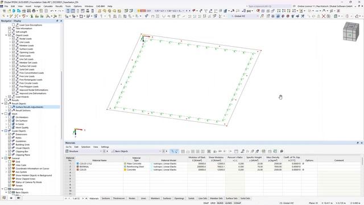Open the Structure dropdown in Materials panel
The image size is (364, 205).
pos(84,151)
